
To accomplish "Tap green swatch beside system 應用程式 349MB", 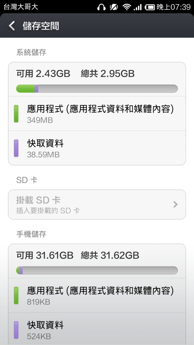I will 16,114.
